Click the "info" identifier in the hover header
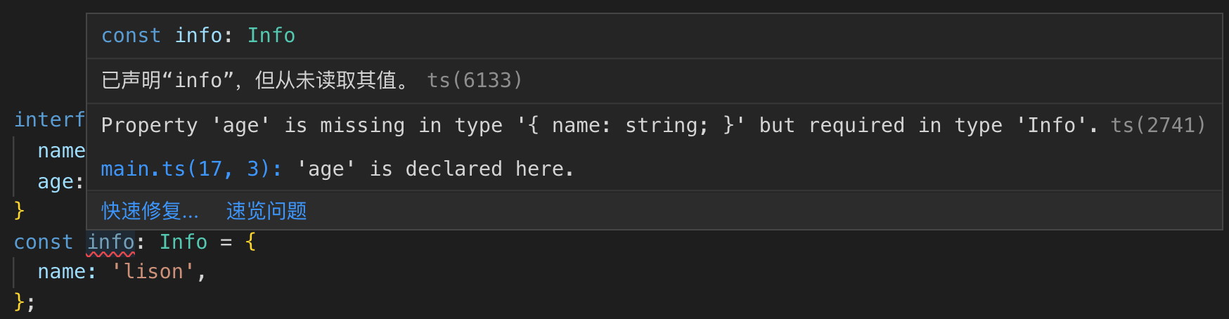Viewport: 1229px width, 319px height. [198, 35]
